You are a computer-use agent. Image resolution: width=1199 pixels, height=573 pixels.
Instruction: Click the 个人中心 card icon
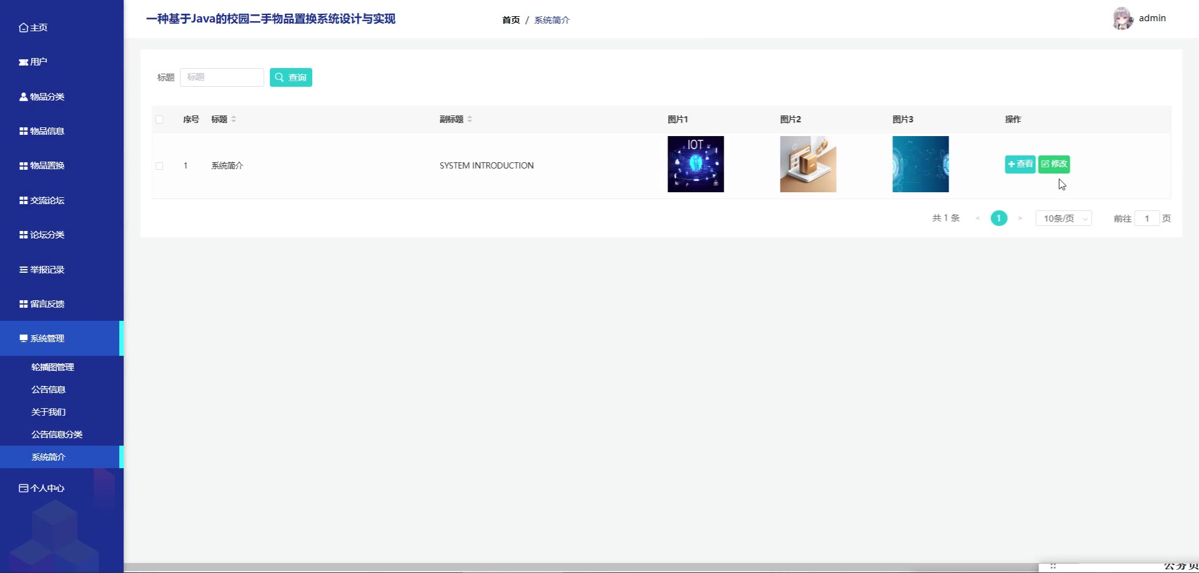click(24, 488)
